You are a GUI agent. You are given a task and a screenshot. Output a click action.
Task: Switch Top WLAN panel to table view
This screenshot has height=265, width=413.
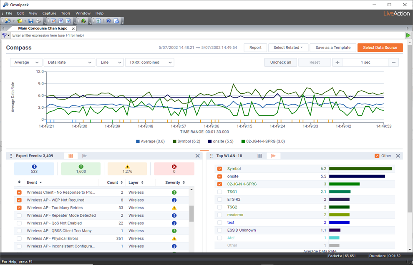[x=260, y=156]
